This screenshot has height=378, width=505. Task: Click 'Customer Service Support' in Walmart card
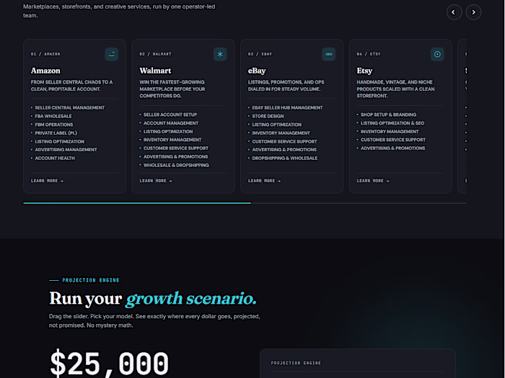pos(176,148)
